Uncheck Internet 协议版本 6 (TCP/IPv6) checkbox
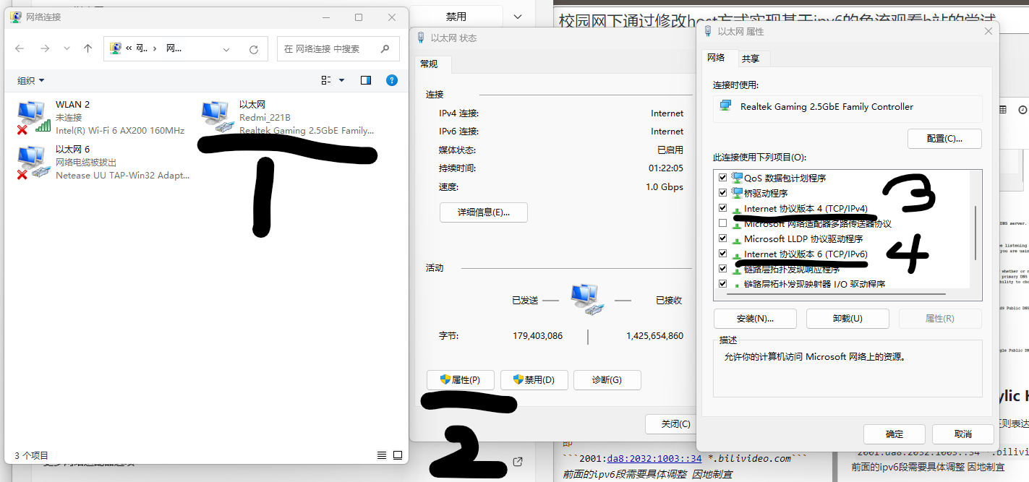Image resolution: width=1029 pixels, height=482 pixels. [x=722, y=254]
